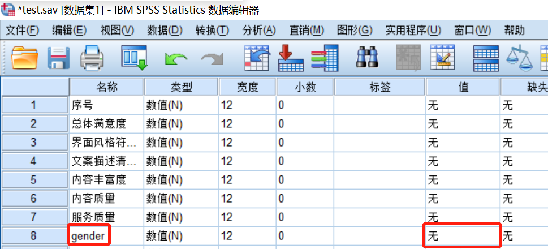The height and width of the screenshot is (249, 548).
Task: Click the decimals cell 0 for 服务质量
Action: click(305, 217)
